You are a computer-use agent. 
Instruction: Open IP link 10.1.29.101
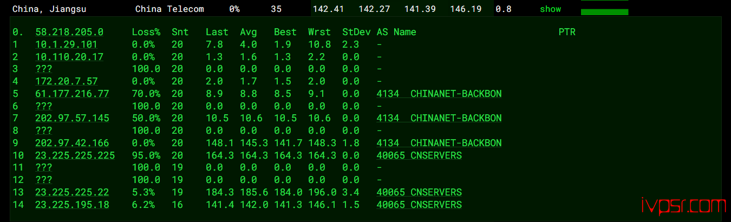(67, 44)
